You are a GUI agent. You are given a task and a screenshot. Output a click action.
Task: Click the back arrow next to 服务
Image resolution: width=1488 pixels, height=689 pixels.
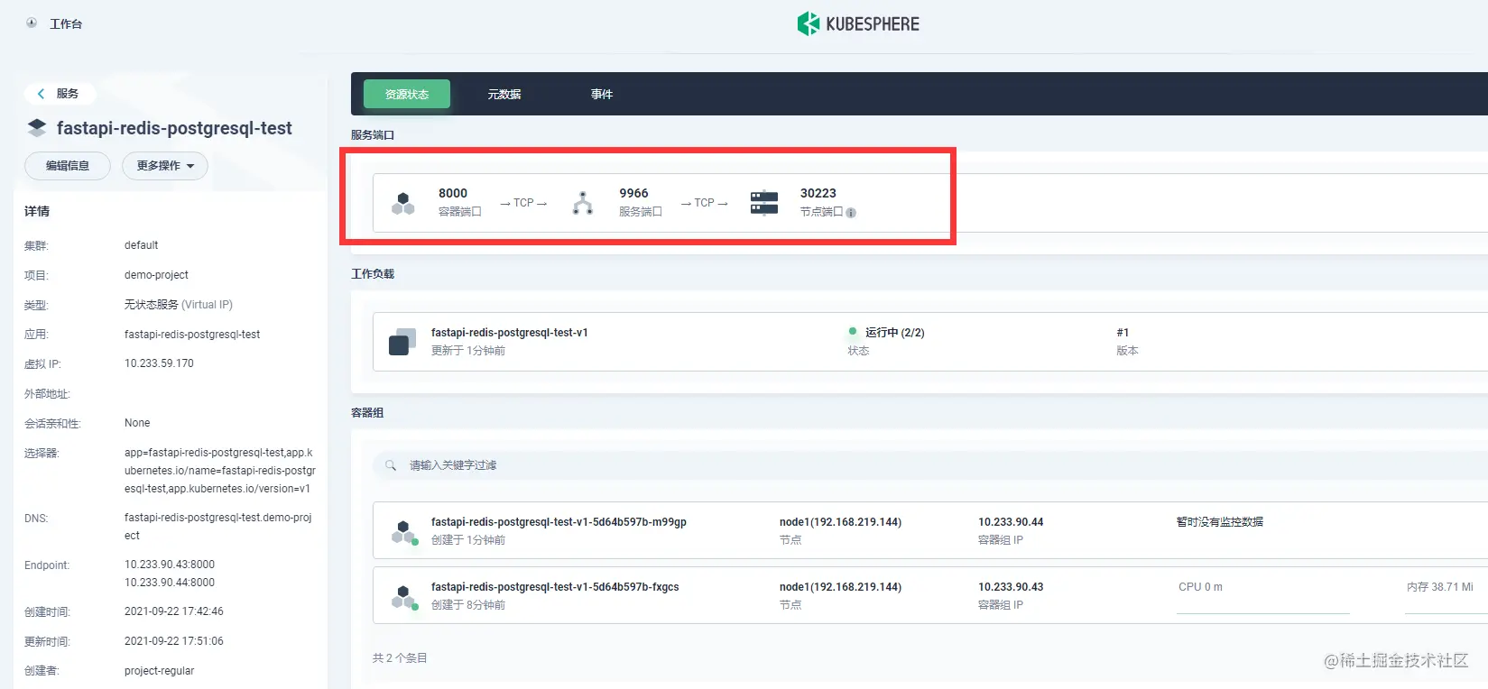pyautogui.click(x=41, y=94)
